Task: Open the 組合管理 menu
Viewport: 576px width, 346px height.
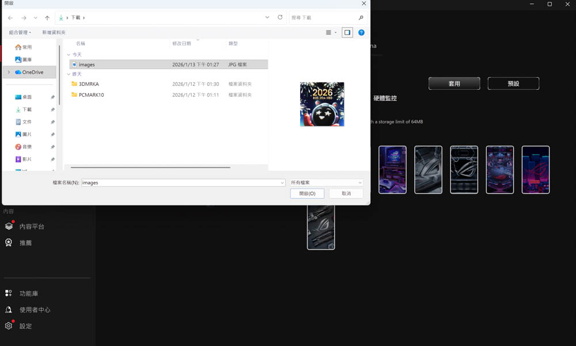Action: point(20,33)
